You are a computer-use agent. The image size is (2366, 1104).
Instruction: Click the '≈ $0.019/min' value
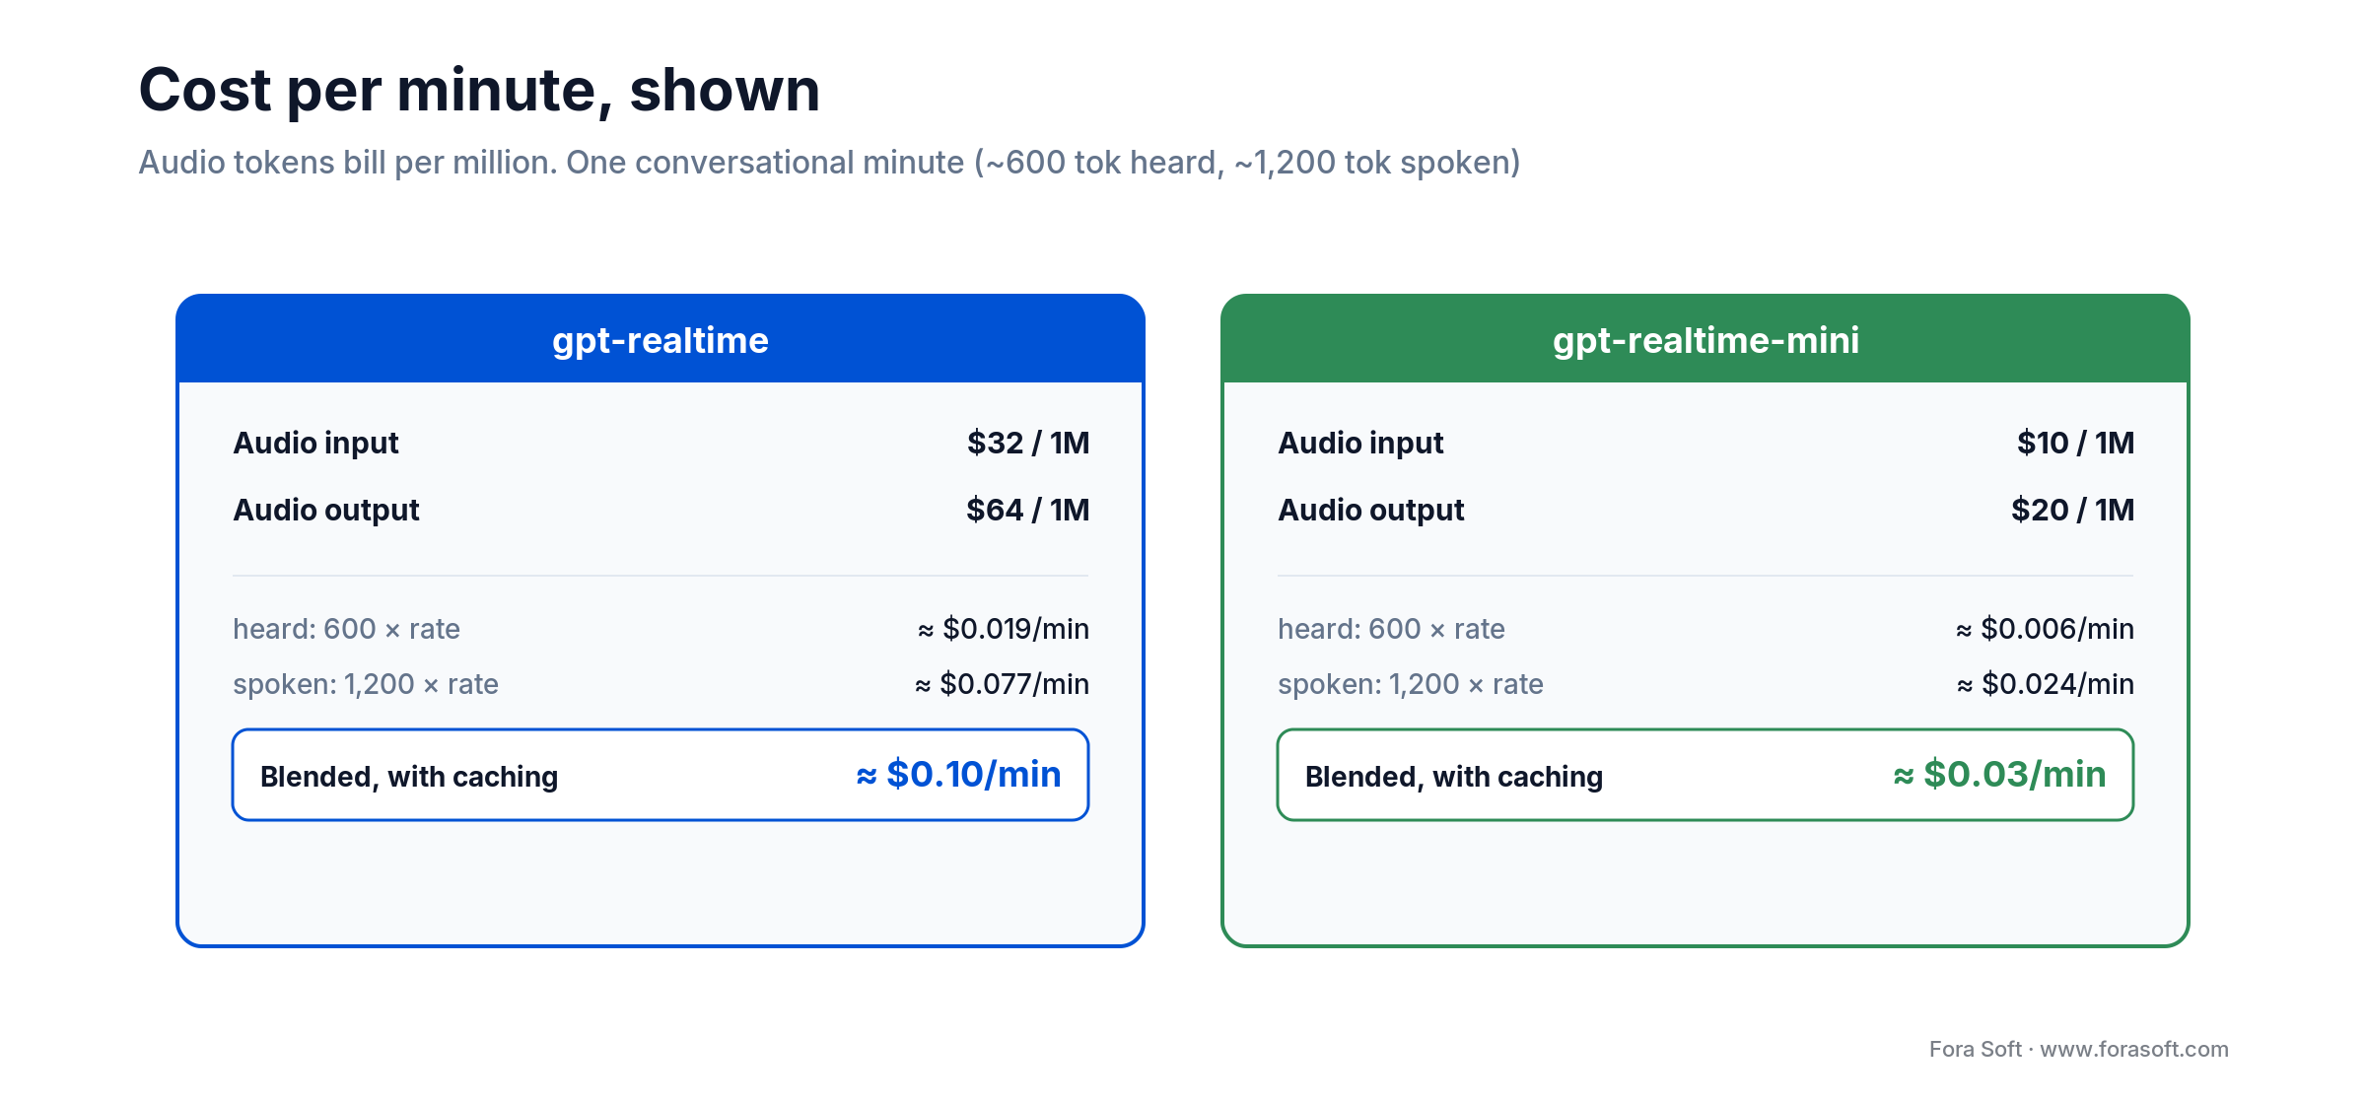tap(1004, 629)
